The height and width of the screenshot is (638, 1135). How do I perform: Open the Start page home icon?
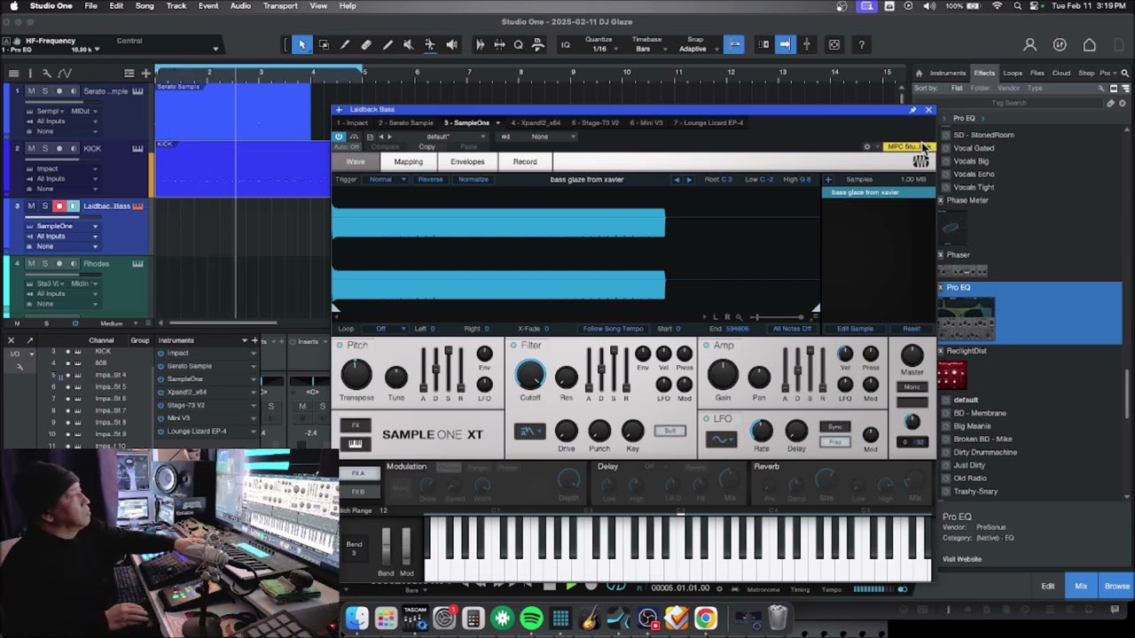1090,44
